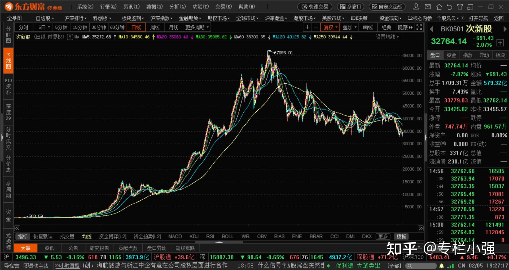Add 次新股 to watchlist plus icon
This screenshot has height=270, width=509.
tap(500, 43)
